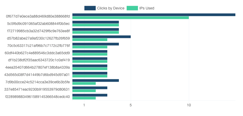Viewport: 243px width, 116px height.
Task: Click the device label 5c5f6d9c091065af32ab608844f0b5ec
Action: 38,24
